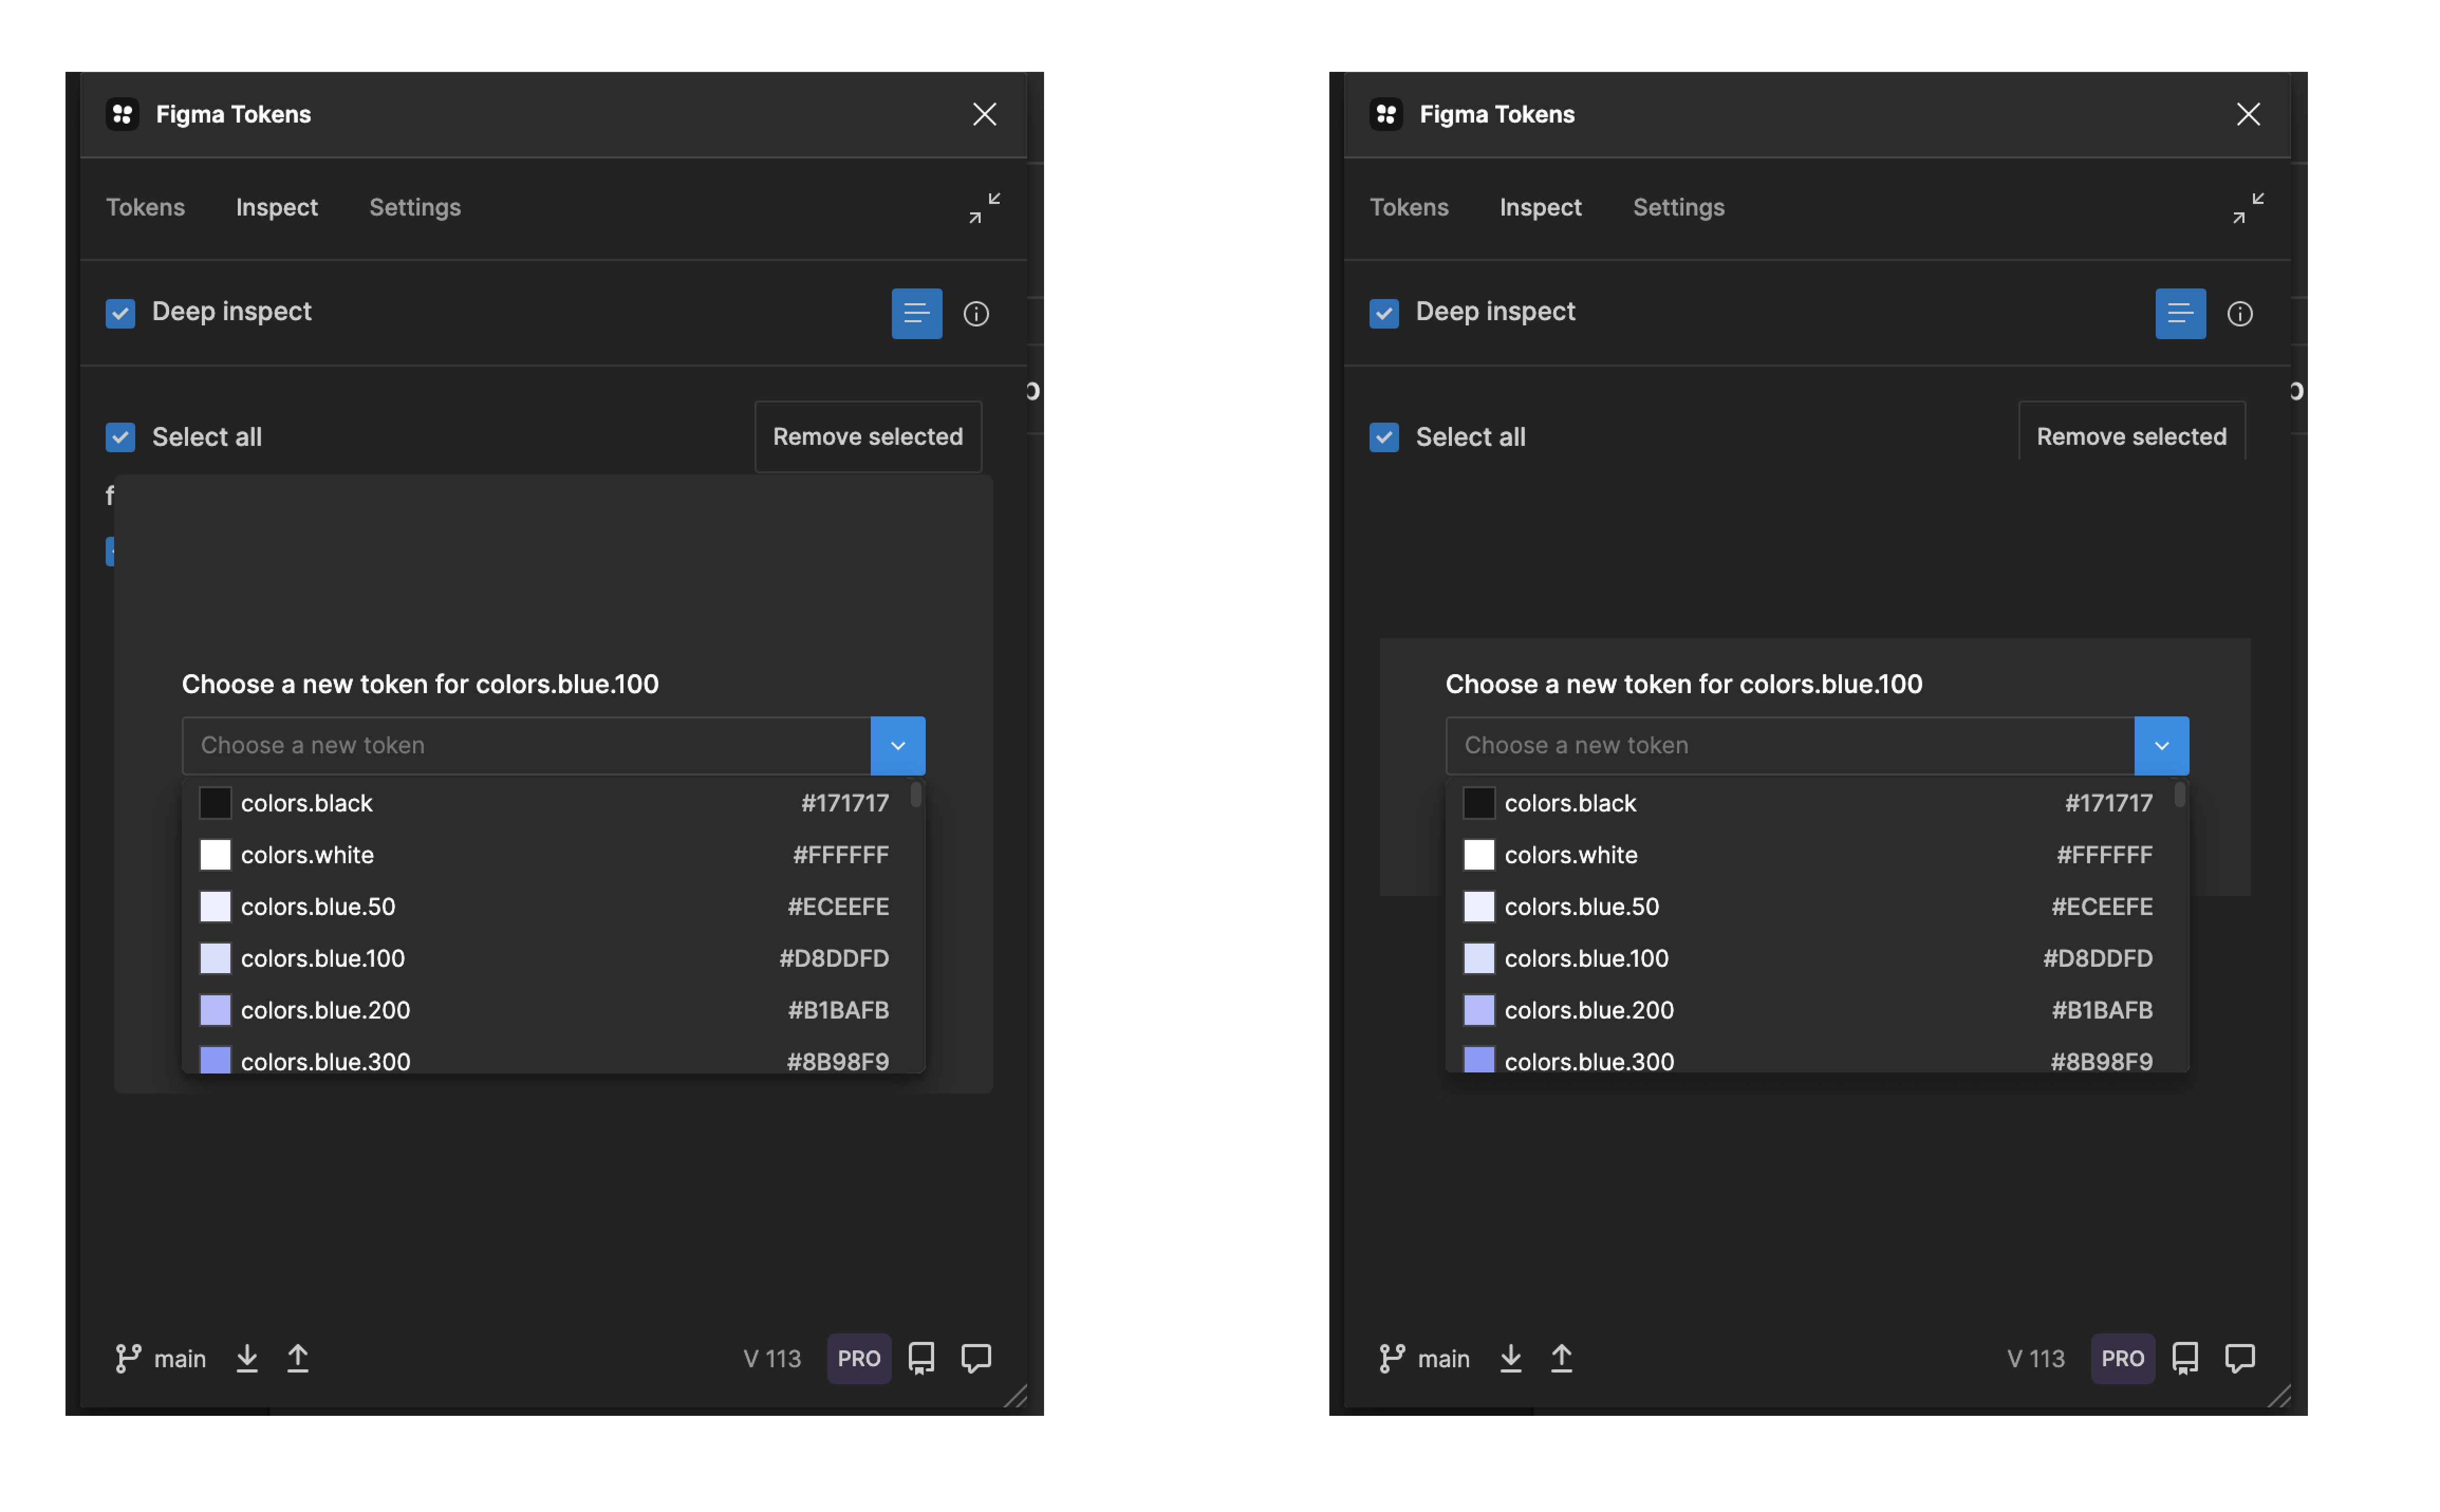Collapse token dropdown arrow in left panel
The height and width of the screenshot is (1512, 2440).
897,746
